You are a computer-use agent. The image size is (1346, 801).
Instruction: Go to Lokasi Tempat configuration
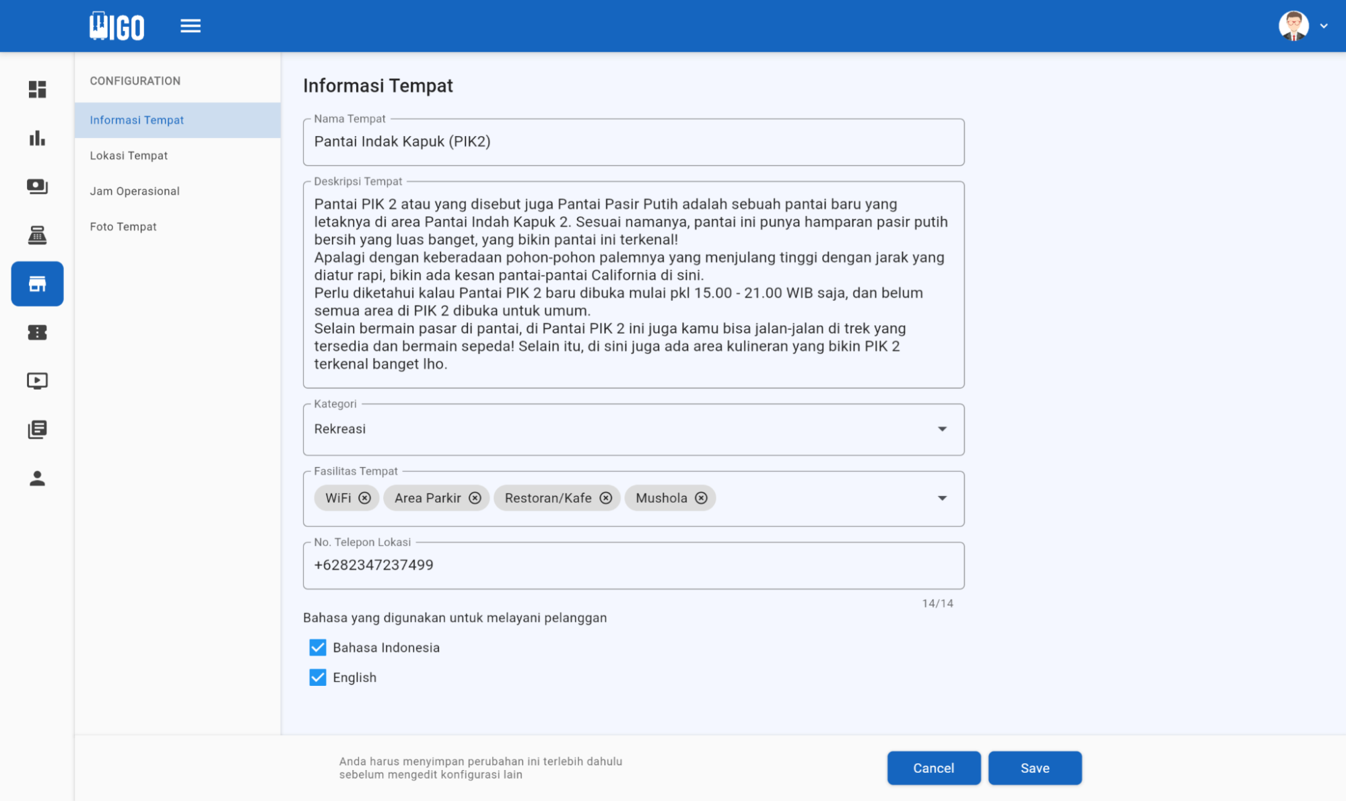(x=129, y=155)
